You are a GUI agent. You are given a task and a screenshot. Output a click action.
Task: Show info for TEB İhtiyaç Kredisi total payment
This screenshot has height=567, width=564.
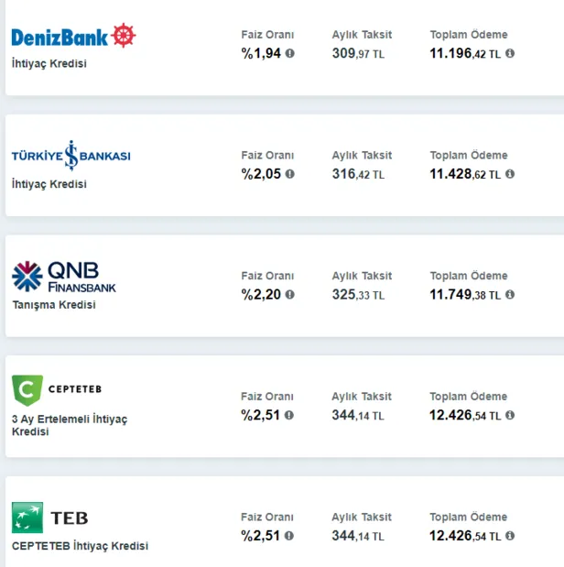(x=510, y=537)
